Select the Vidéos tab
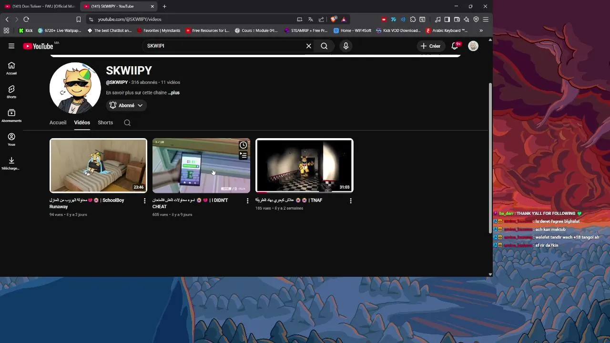The image size is (610, 343). coord(82,122)
